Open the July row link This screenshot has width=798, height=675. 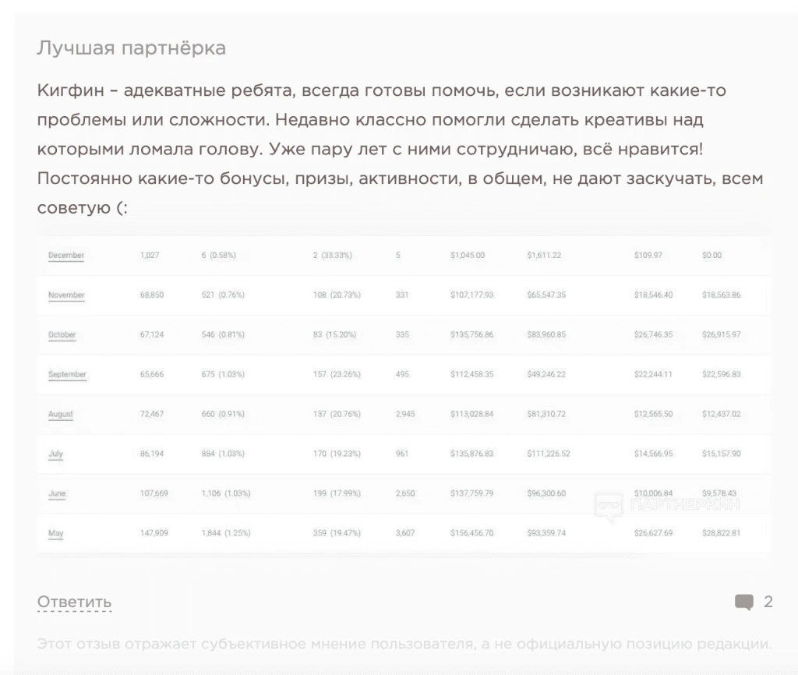point(55,454)
